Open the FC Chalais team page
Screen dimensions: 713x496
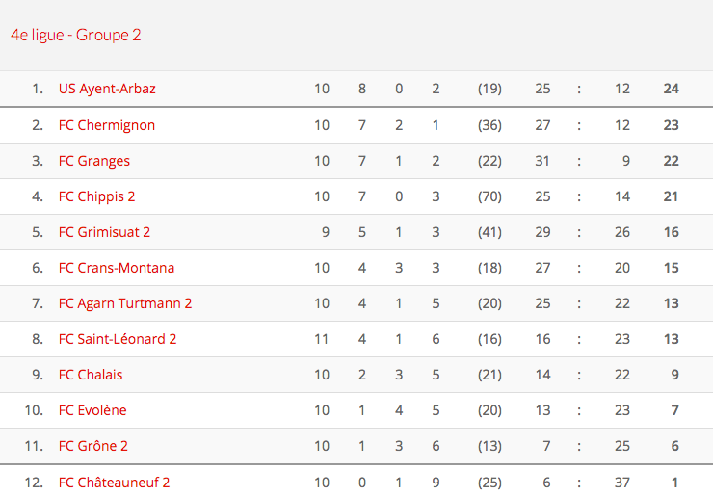tap(91, 375)
